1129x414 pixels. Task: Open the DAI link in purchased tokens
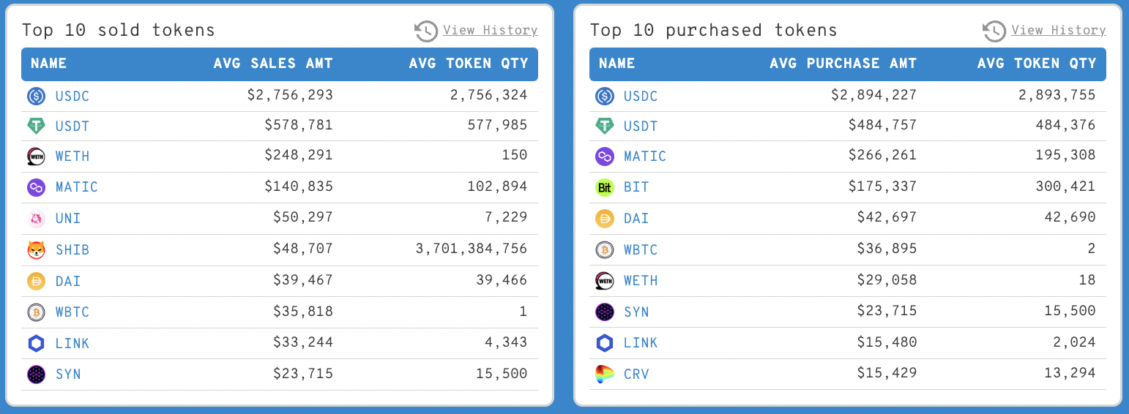point(636,219)
